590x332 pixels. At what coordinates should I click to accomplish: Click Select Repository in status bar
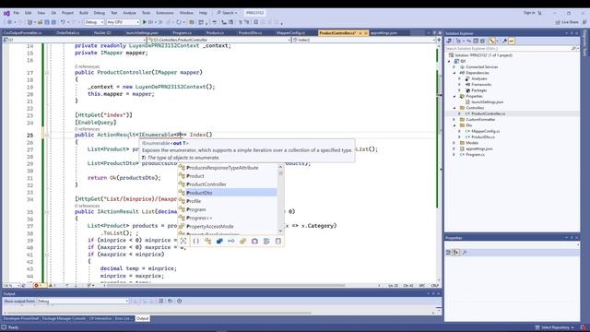coord(555,327)
